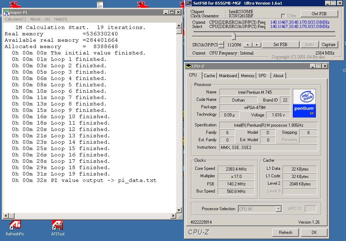The image size is (346, 241).
Task: Click the FSB frequency slider thumb
Action: point(234,36)
